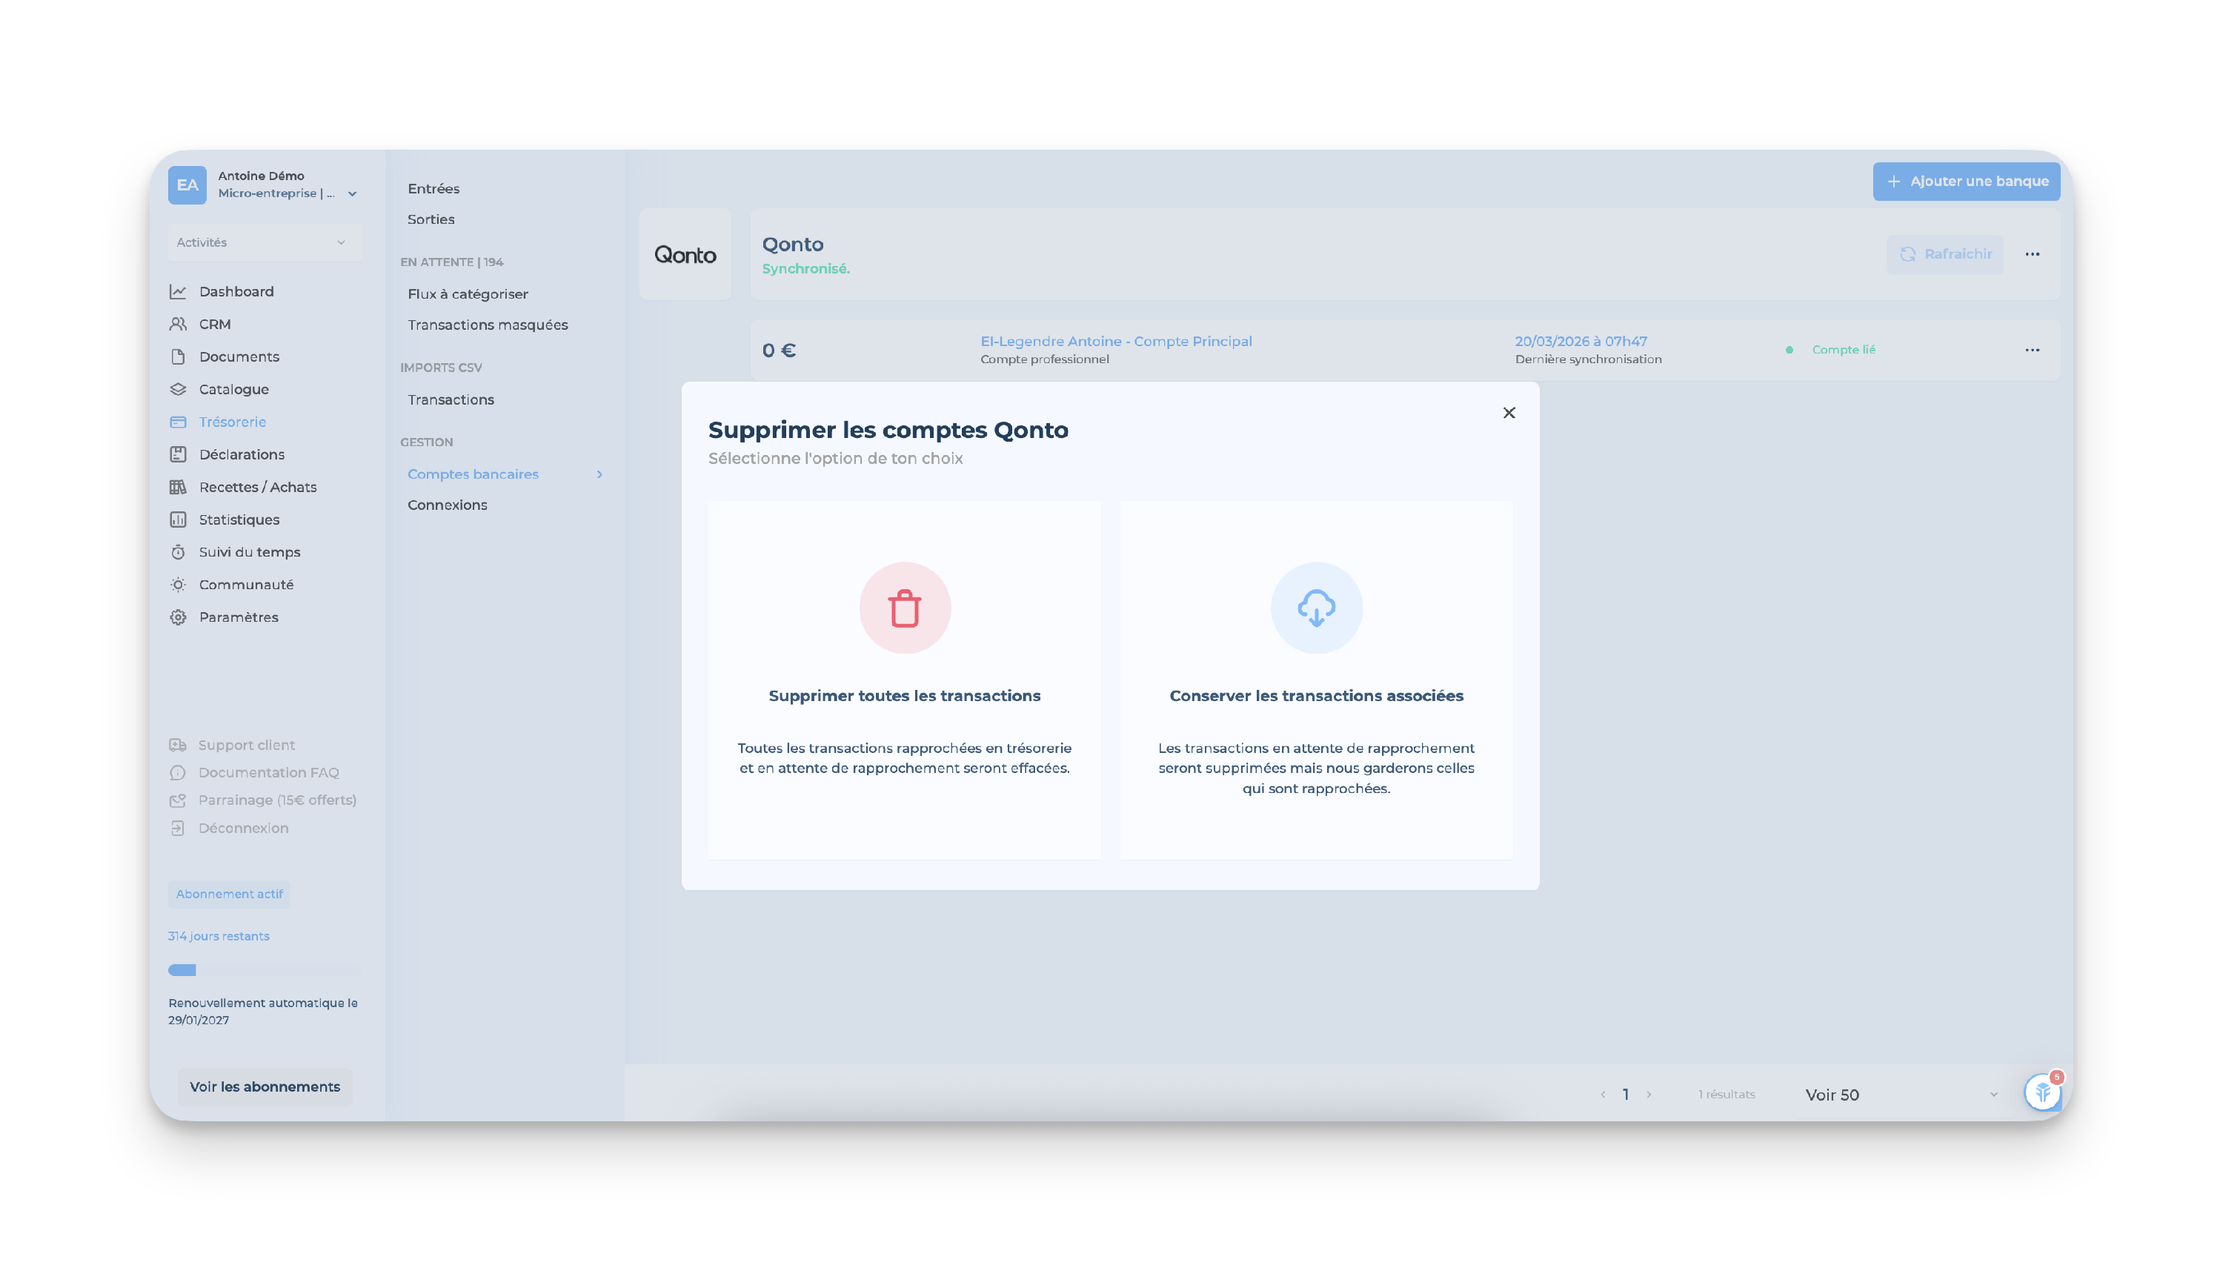Click the blue cloud download icon
This screenshot has height=1271, width=2223.
pos(1315,608)
